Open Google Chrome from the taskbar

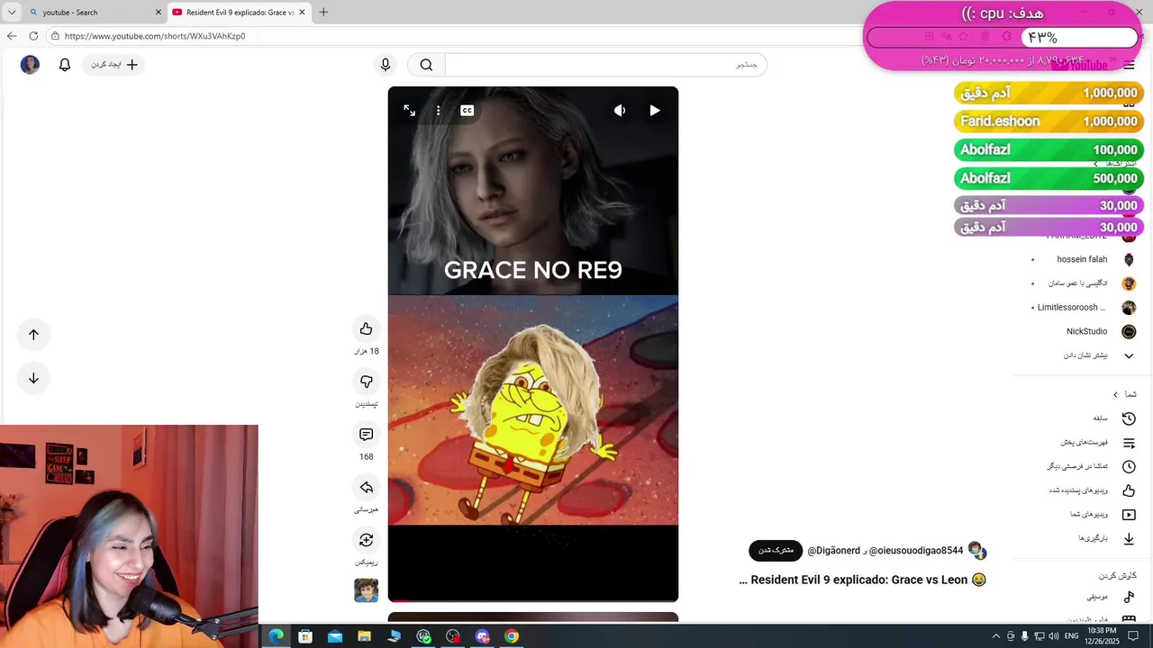click(512, 636)
